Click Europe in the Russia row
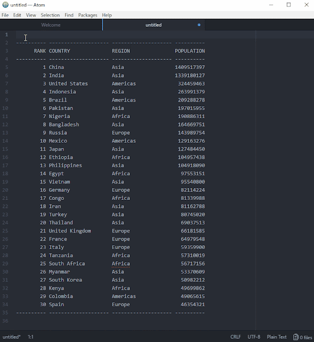The width and height of the screenshot is (314, 342). click(x=121, y=133)
